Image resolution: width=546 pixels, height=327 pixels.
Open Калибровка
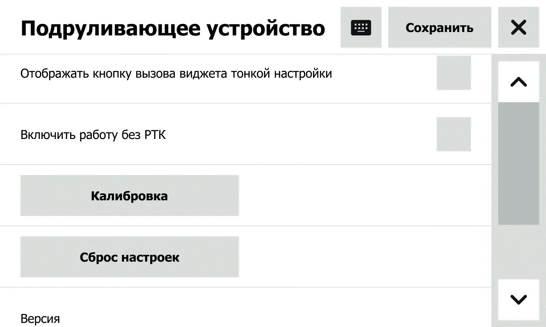point(129,196)
